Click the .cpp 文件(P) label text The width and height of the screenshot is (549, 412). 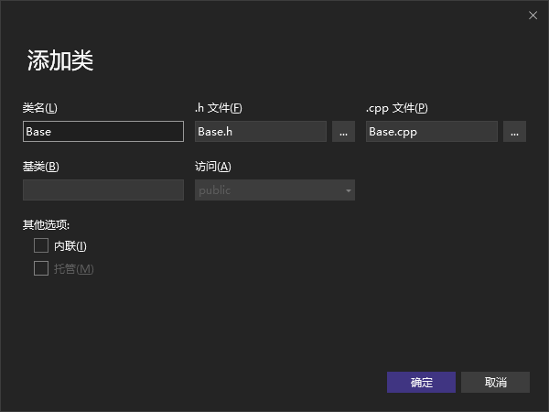pos(397,108)
